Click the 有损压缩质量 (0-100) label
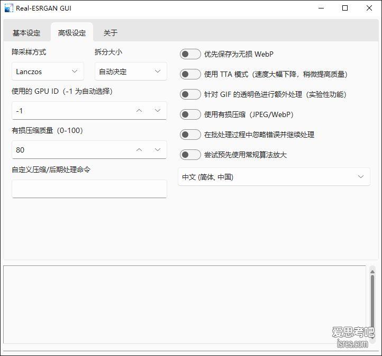The image size is (382, 356). click(x=47, y=130)
